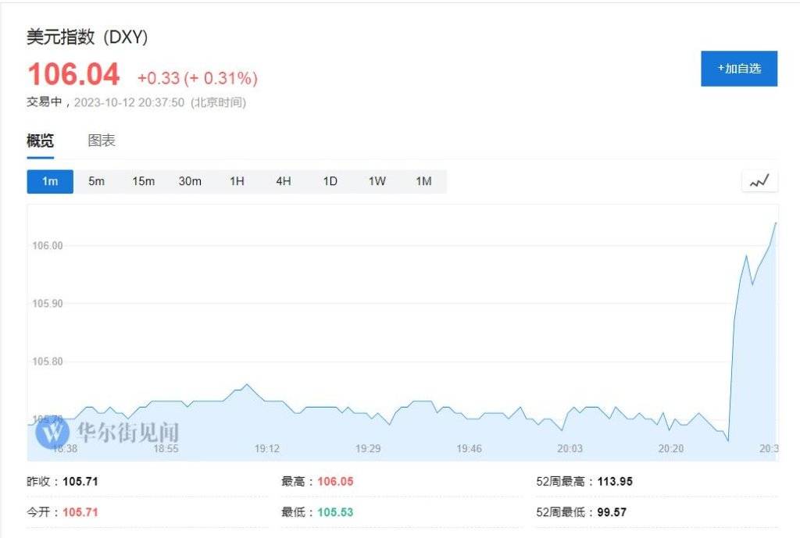Screen dimensions: 800x538
Task: Open the 图表 chart tab
Action: coord(102,141)
